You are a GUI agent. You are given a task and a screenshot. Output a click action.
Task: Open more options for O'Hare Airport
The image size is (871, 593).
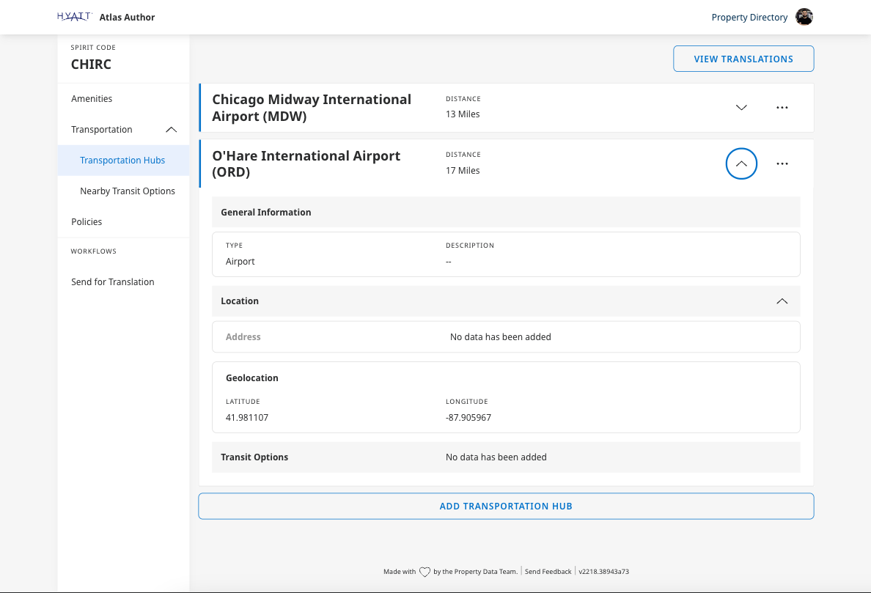pyautogui.click(x=782, y=163)
